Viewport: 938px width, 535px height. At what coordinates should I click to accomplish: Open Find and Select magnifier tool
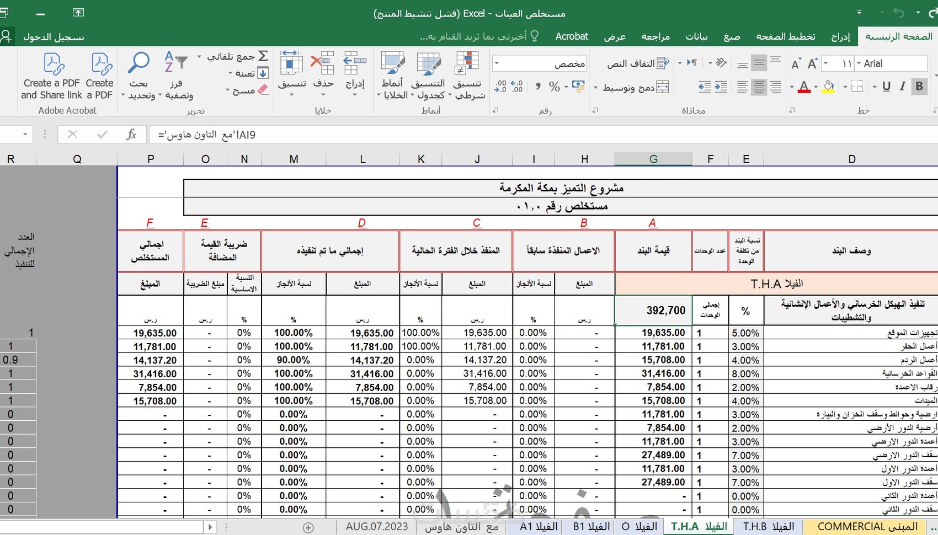coord(138,63)
